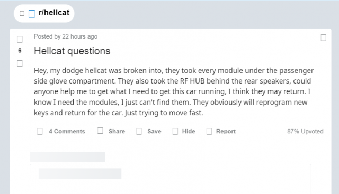Click the Hide icon under the post
The height and width of the screenshot is (194, 339).
(175, 131)
